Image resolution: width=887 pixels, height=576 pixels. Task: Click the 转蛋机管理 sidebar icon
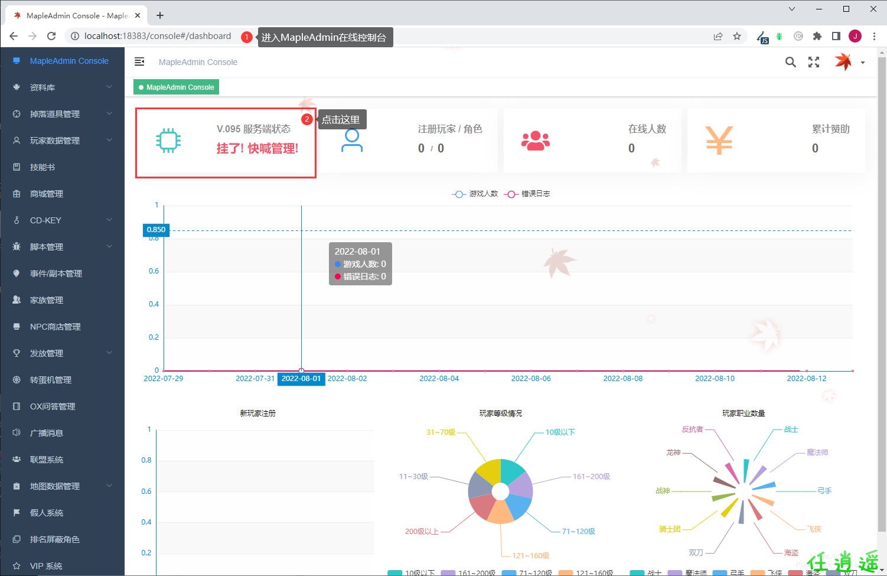17,380
